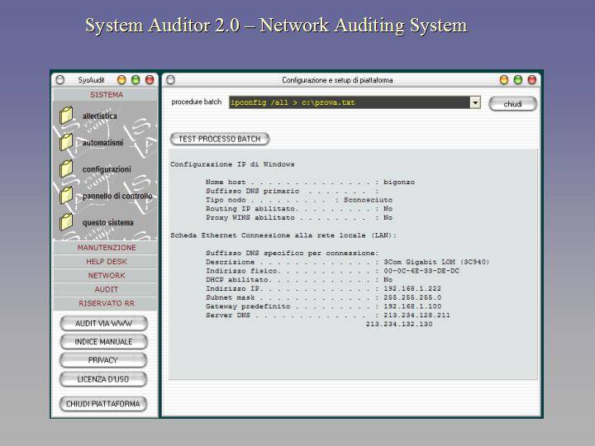Click the chiudi button
595x446 pixels.
coord(512,104)
